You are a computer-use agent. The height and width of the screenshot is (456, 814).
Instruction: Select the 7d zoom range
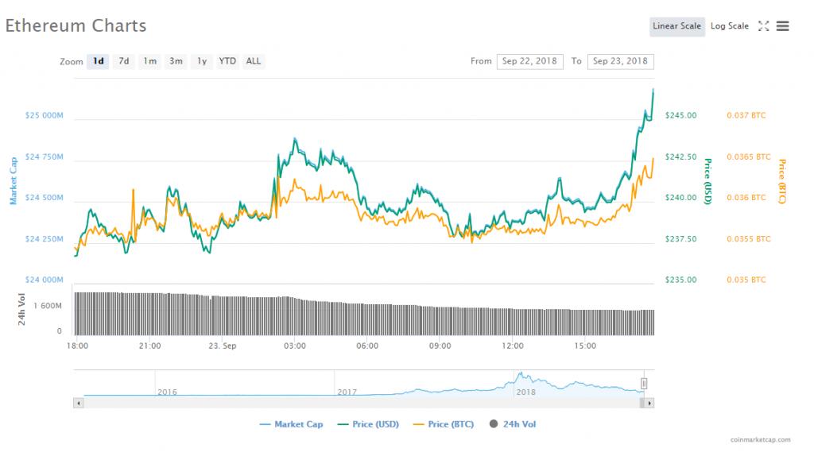click(123, 61)
